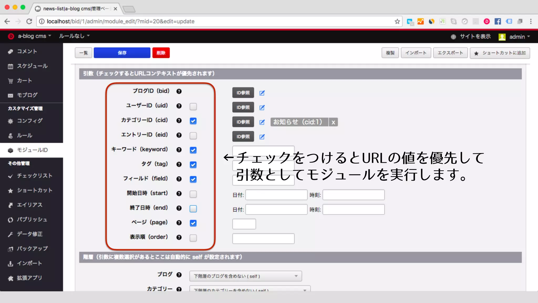The image size is (538, 303).
Task: Click the 複製 duplicate button
Action: pos(390,53)
